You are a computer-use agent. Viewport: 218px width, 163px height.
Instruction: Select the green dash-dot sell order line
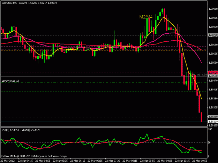click(x=104, y=83)
